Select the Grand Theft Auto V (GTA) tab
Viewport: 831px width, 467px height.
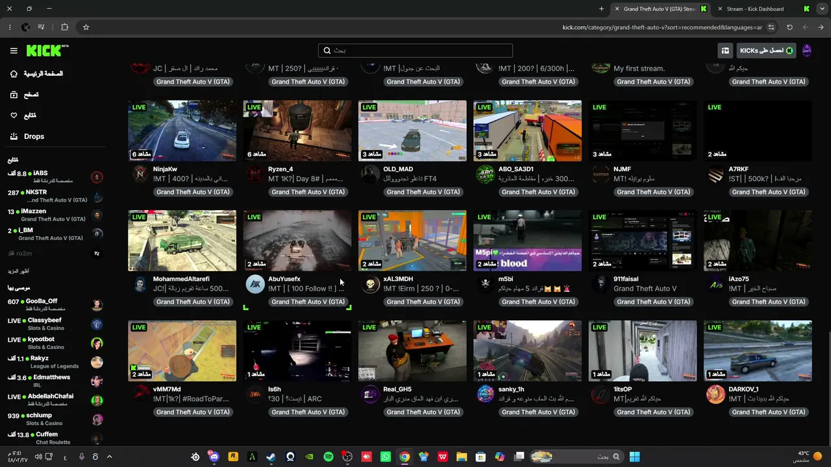coord(660,9)
